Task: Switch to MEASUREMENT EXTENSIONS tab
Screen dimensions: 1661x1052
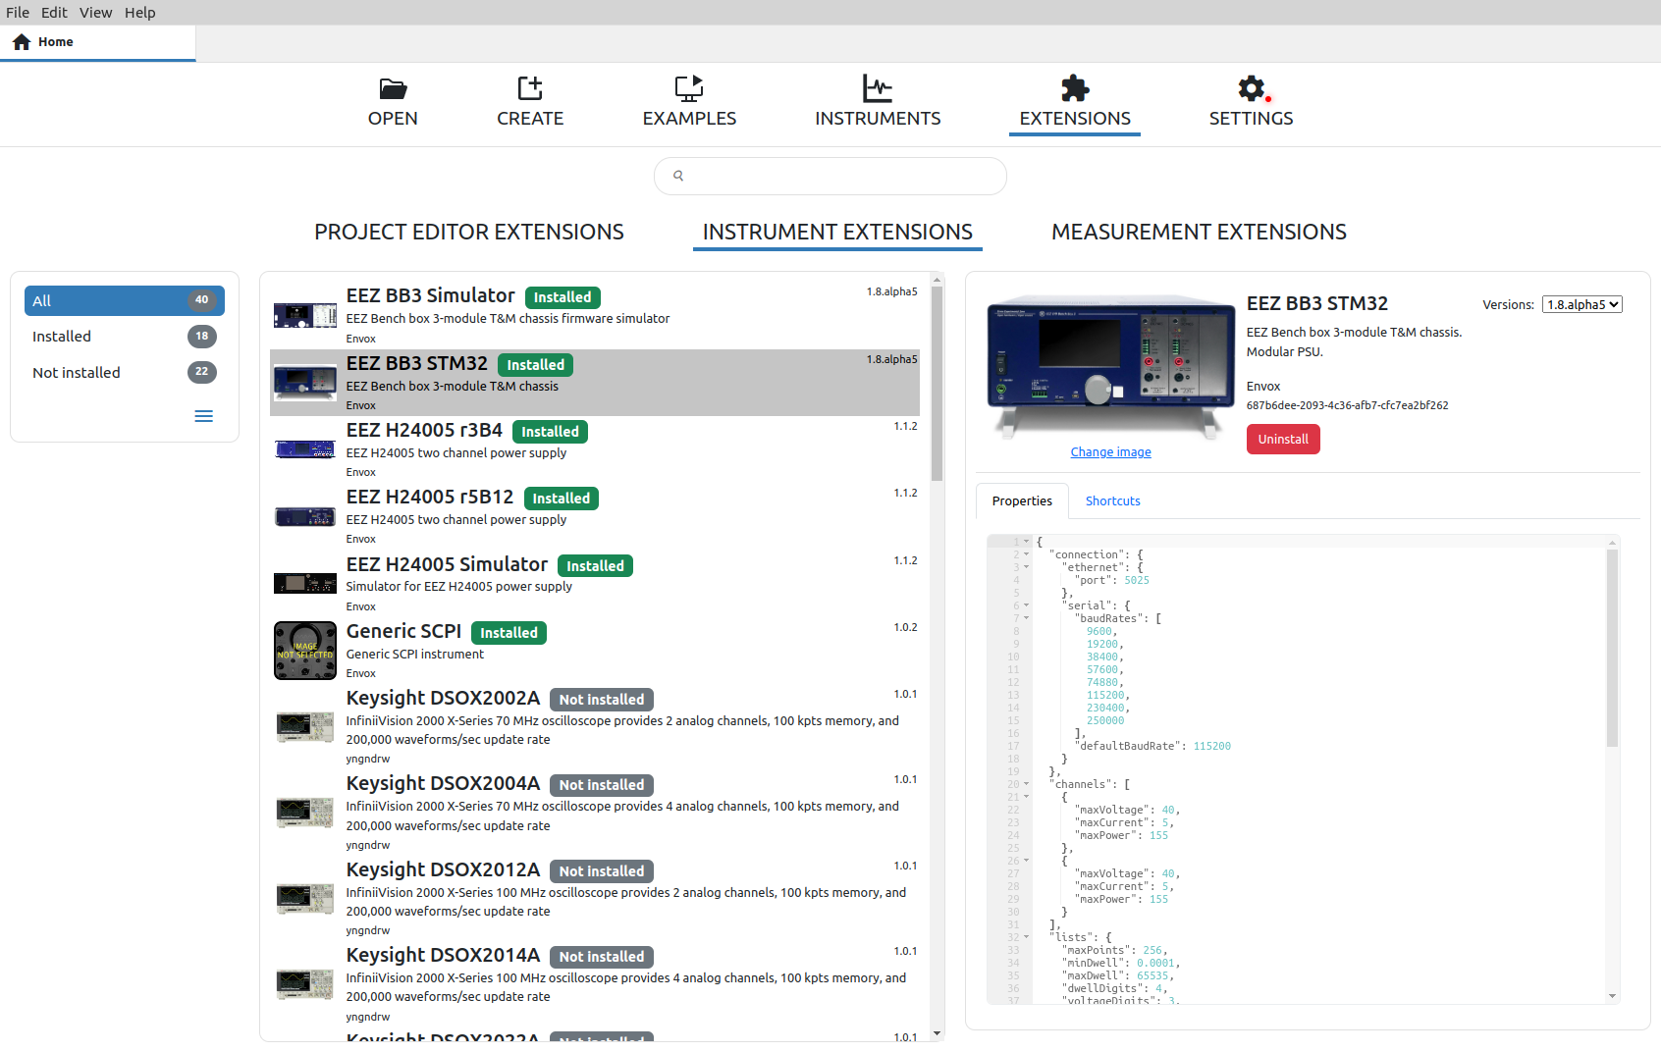Action: point(1199,233)
